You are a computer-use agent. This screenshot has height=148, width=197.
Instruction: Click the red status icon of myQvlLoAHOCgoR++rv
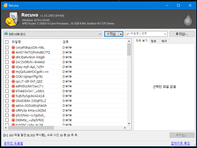pyautogui.click(x=13, y=72)
